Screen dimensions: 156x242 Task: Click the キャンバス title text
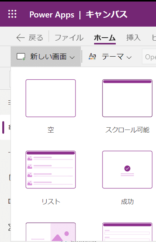[x=107, y=14]
